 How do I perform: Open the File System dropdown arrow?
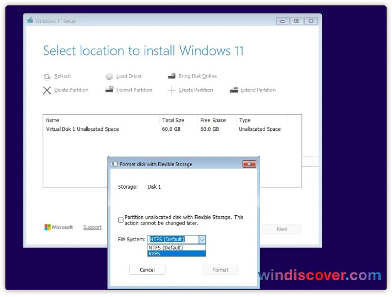click(x=202, y=240)
